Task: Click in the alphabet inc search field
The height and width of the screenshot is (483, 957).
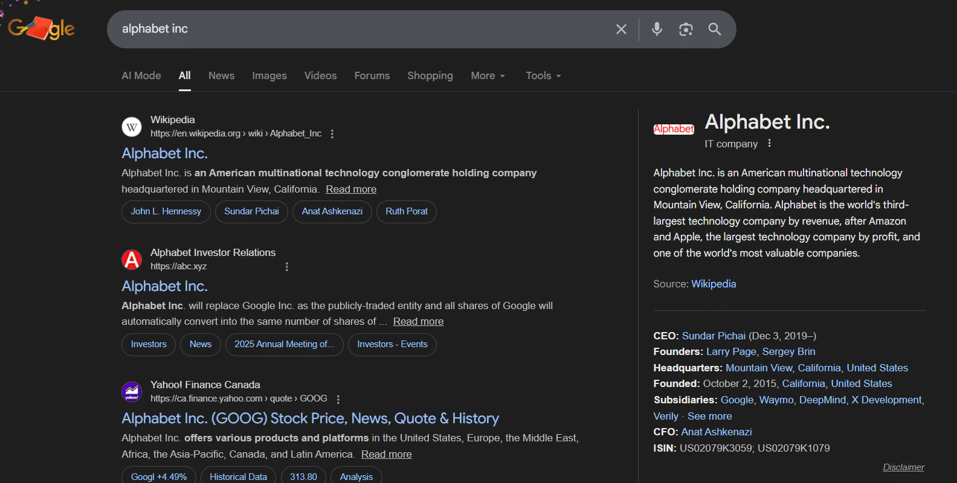Action: 362,29
